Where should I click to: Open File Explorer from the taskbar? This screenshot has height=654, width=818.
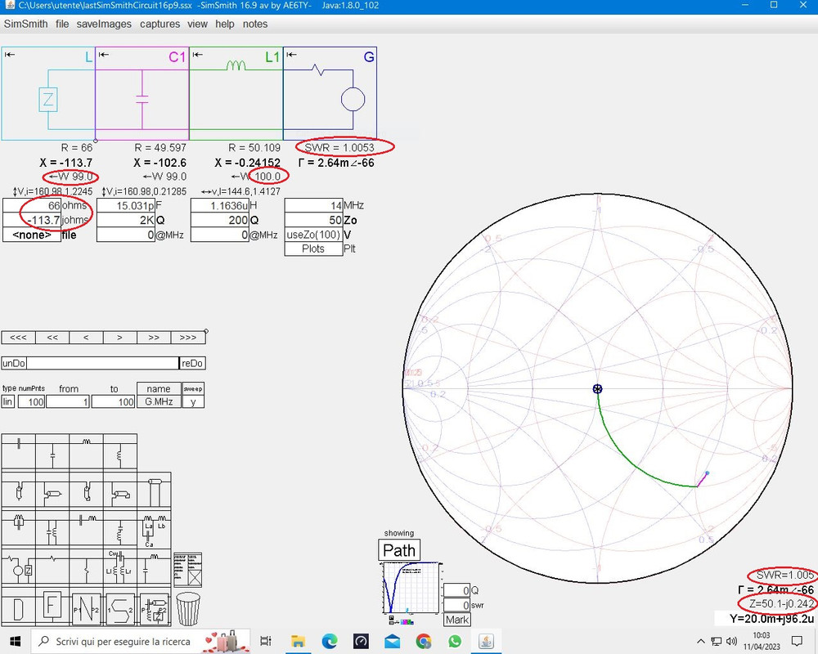[x=298, y=641]
